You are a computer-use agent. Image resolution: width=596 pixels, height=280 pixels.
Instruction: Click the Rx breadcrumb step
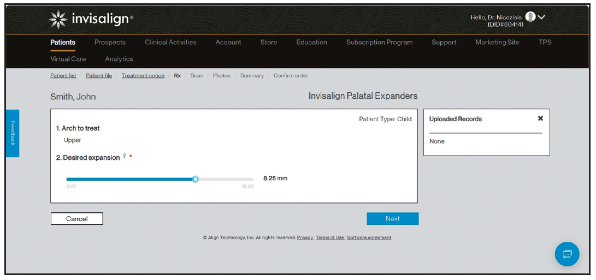pyautogui.click(x=178, y=76)
